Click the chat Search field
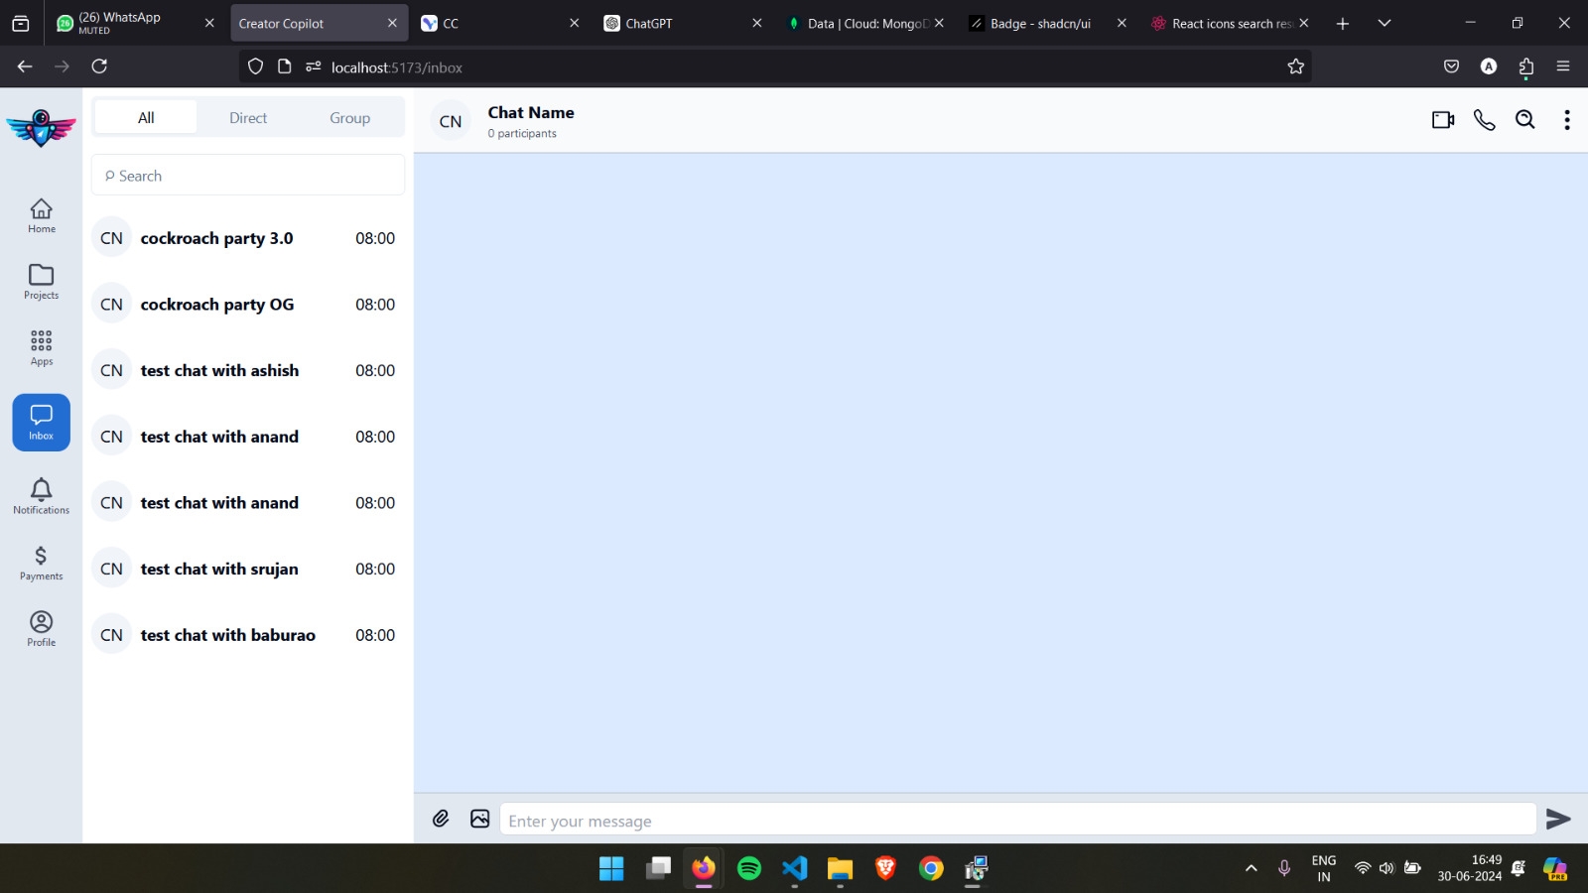 coord(248,176)
